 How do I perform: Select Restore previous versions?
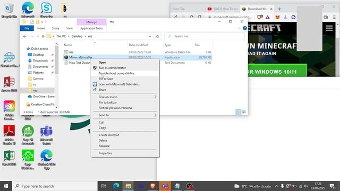[125, 108]
